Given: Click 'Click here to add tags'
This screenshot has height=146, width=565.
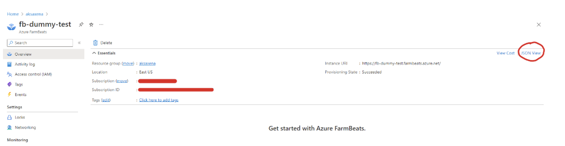Looking at the screenshot, I should coord(159,100).
